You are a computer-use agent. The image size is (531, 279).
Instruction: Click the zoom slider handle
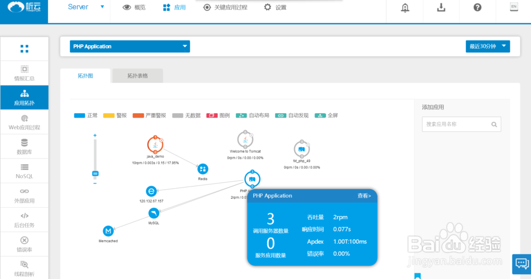click(x=95, y=174)
